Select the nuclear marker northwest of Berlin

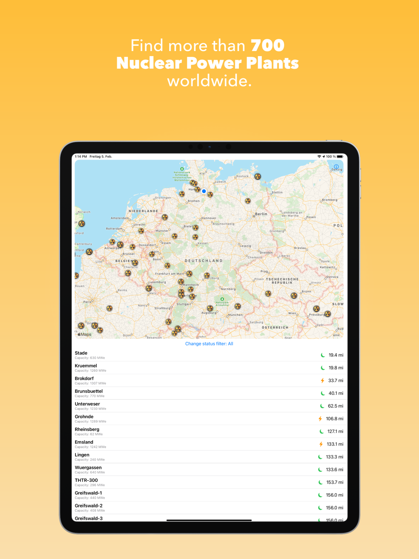tap(248, 201)
